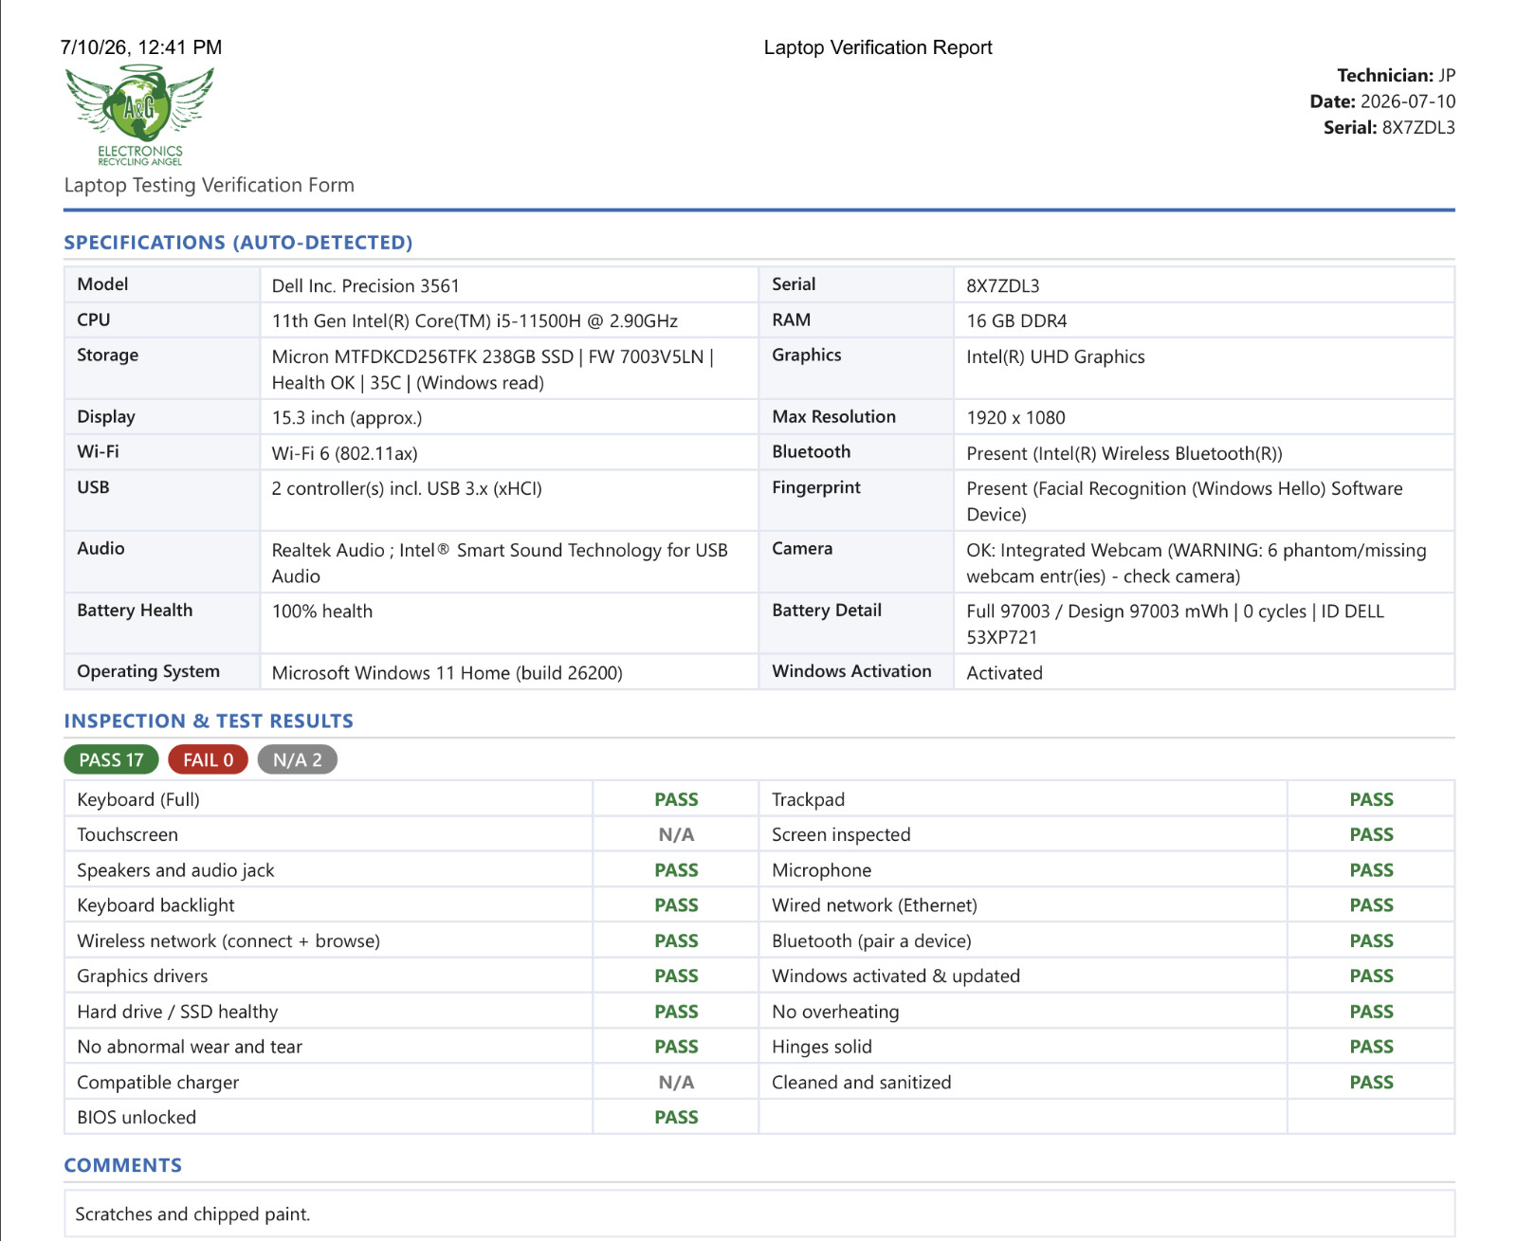This screenshot has height=1241, width=1517.
Task: Click the 'Technician: JP' line
Action: (1396, 75)
